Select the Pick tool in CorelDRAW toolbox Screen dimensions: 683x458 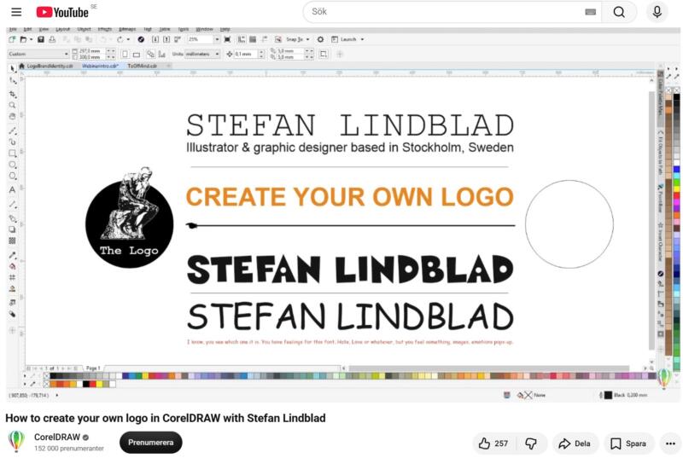[x=12, y=68]
